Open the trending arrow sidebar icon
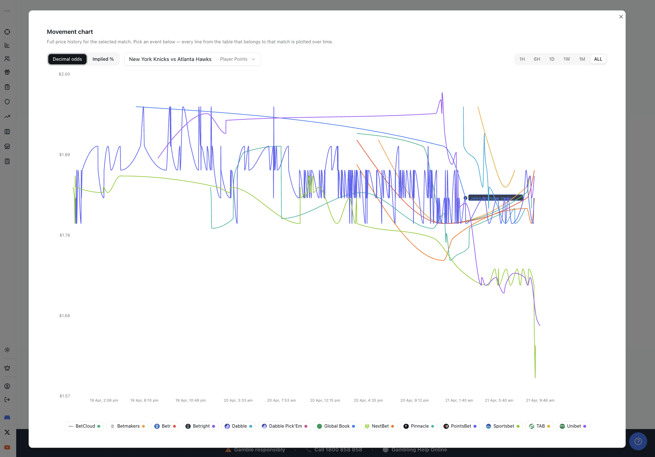This screenshot has width=655, height=457. tap(7, 117)
